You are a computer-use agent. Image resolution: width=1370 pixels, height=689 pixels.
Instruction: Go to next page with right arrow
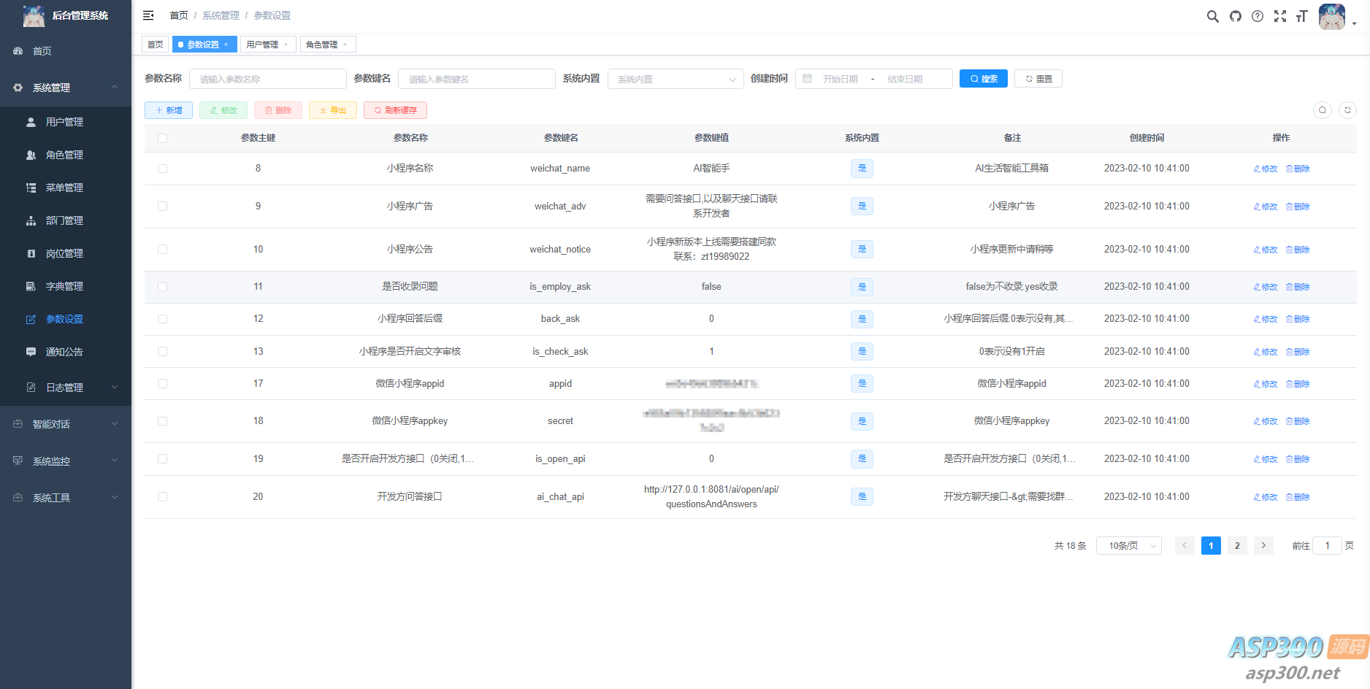(1263, 546)
